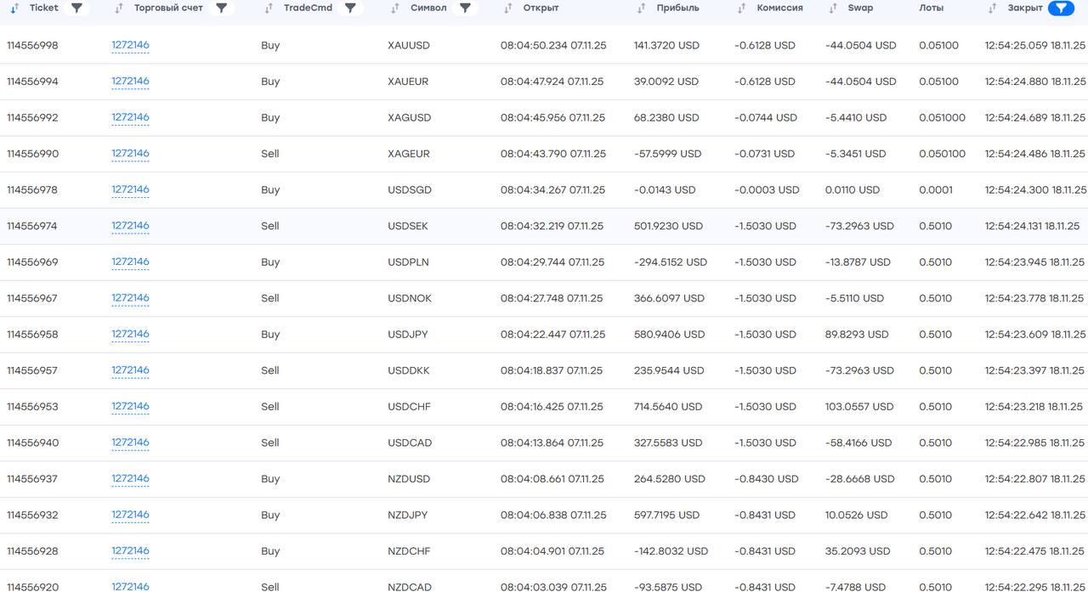Click the sort arrows beside Символ

(395, 8)
